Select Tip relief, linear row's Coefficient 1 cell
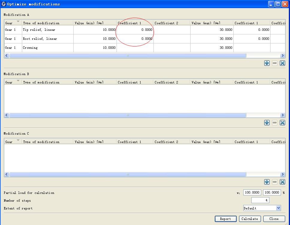 [135, 30]
